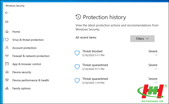Open the Threat blocked history item
The image size is (169, 104).
pos(116,53)
